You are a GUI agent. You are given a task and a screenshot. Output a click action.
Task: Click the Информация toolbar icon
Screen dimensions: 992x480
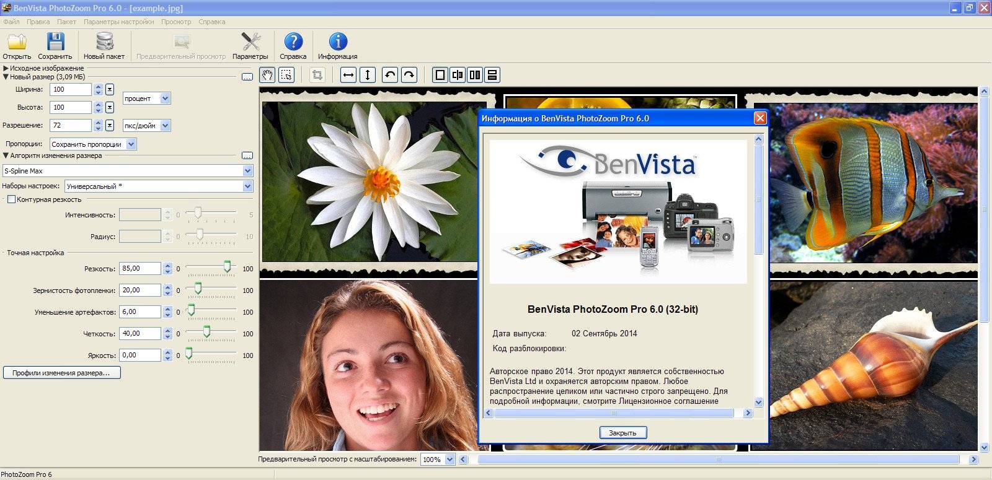tap(338, 46)
